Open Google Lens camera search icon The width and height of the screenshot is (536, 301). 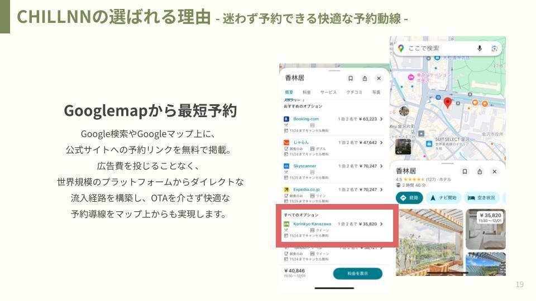(x=494, y=48)
